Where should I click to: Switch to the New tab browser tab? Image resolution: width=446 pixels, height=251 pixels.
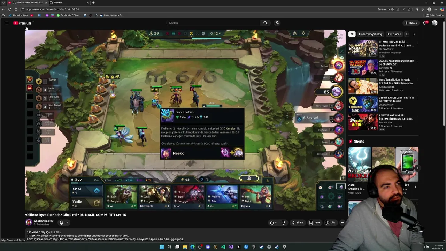69,3
